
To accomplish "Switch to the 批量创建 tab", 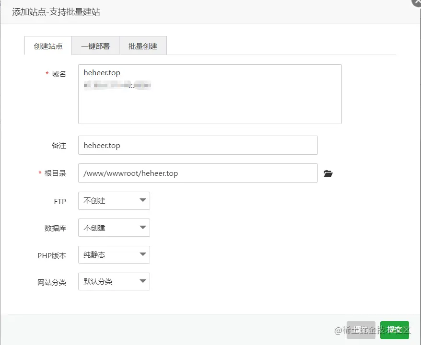I will click(143, 46).
